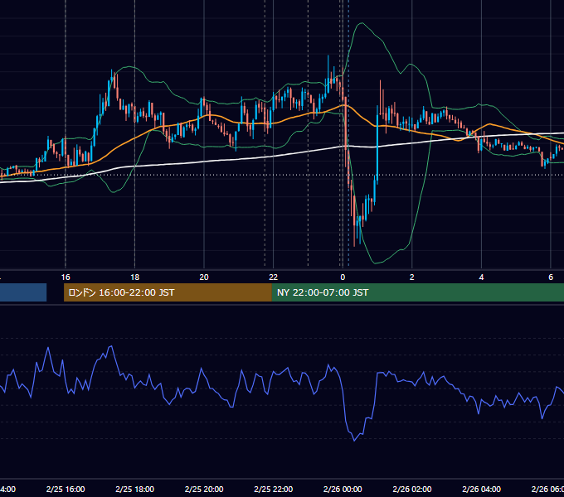
Task: Click the 16 hour label on the price chart axis
Action: (x=66, y=277)
